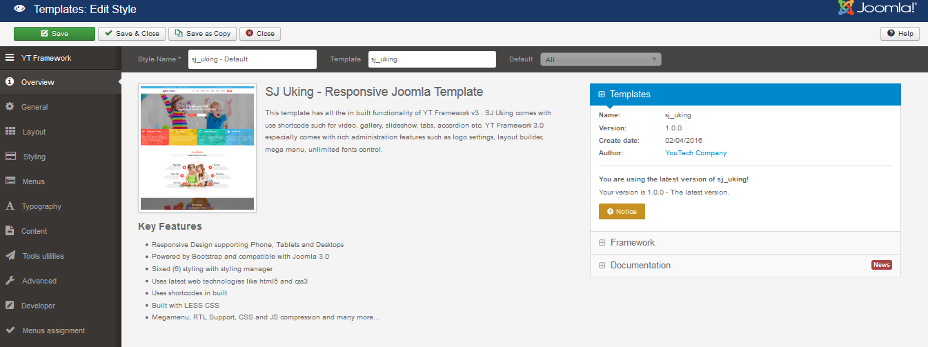
Task: Click 'You are using the latest version' message
Action: click(x=673, y=179)
